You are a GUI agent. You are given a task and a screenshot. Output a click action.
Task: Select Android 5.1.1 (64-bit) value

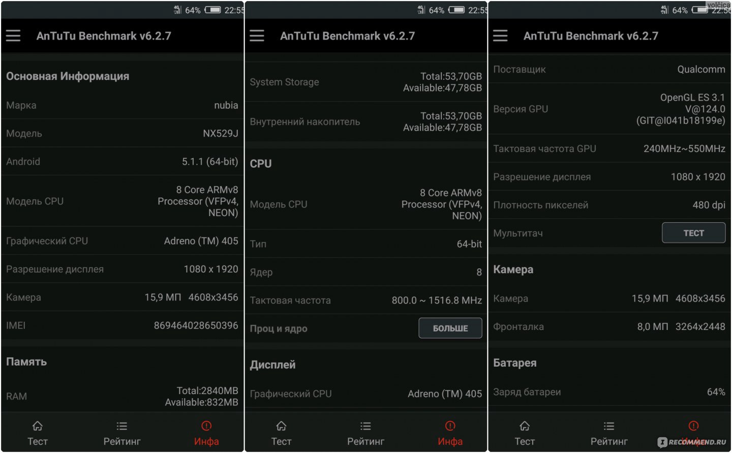pos(210,162)
